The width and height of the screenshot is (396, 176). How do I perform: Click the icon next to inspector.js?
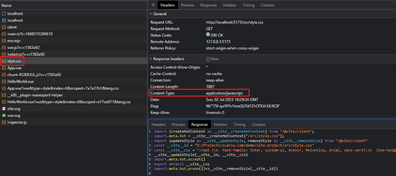(x=4, y=122)
